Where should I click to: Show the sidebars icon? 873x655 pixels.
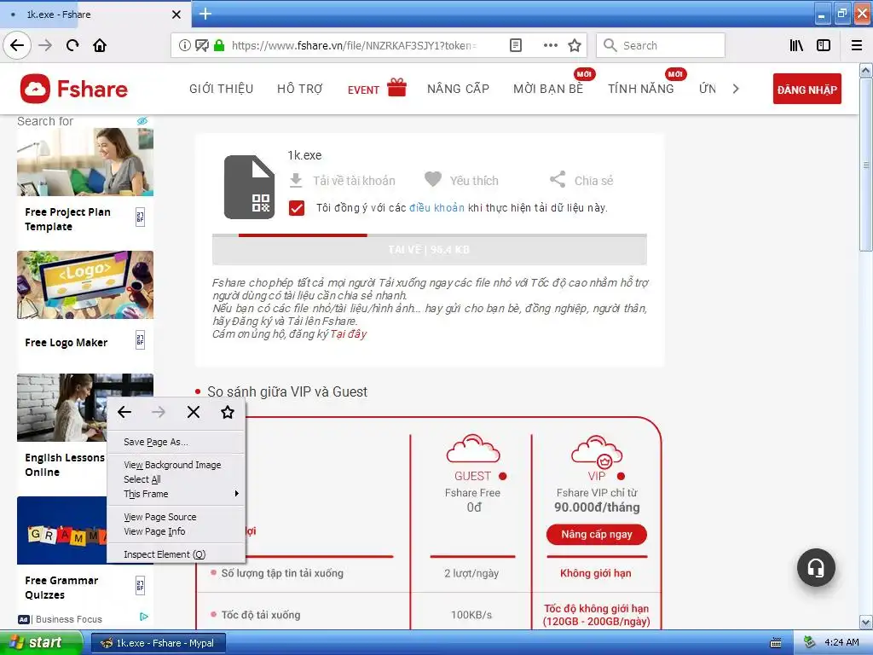(824, 45)
